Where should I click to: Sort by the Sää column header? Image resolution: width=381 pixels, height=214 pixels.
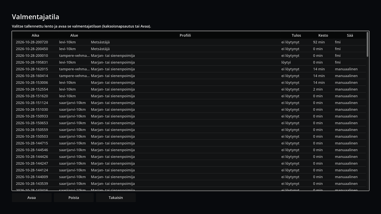click(350, 35)
